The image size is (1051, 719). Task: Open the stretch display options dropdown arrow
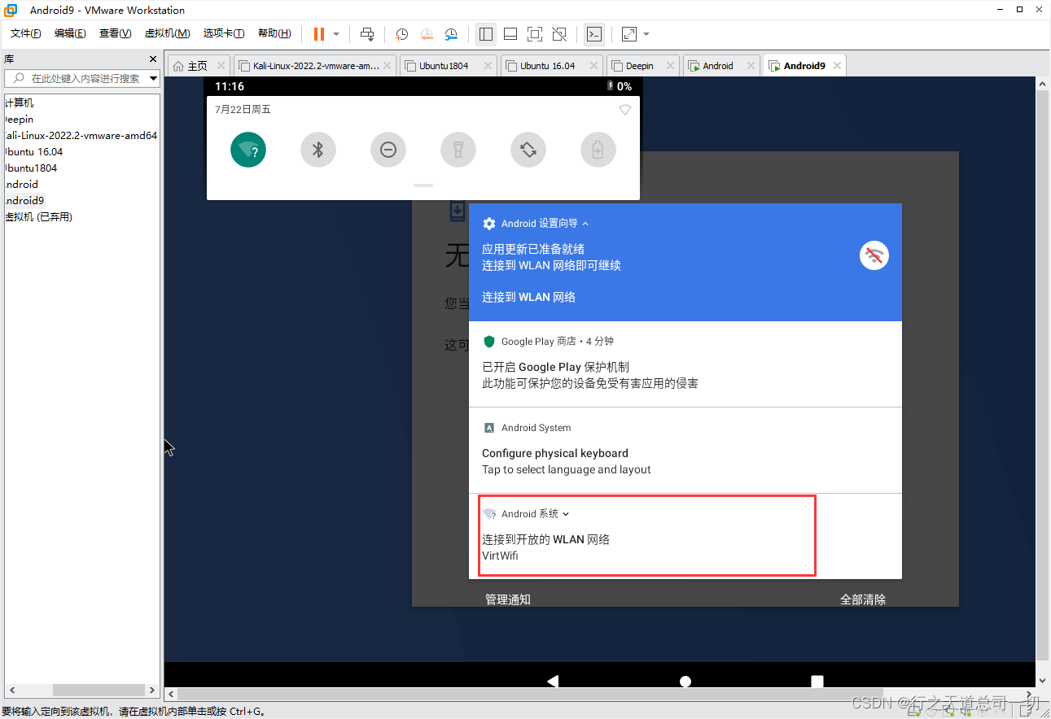pos(646,34)
